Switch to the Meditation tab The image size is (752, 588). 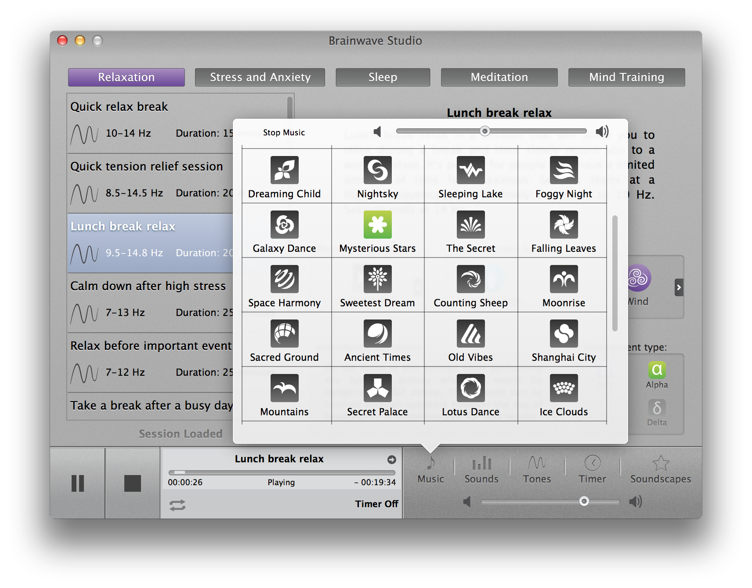click(499, 77)
